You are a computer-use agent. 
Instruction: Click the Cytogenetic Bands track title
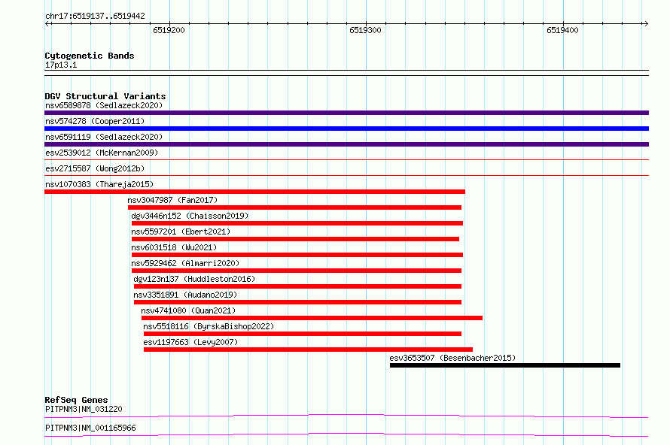pyautogui.click(x=90, y=56)
